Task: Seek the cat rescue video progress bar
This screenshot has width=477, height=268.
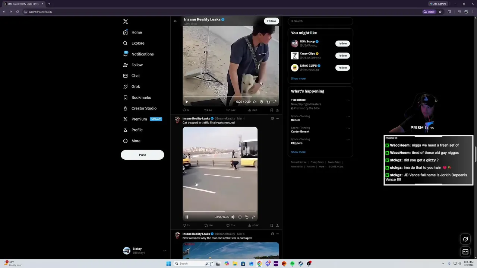Action: point(220,211)
